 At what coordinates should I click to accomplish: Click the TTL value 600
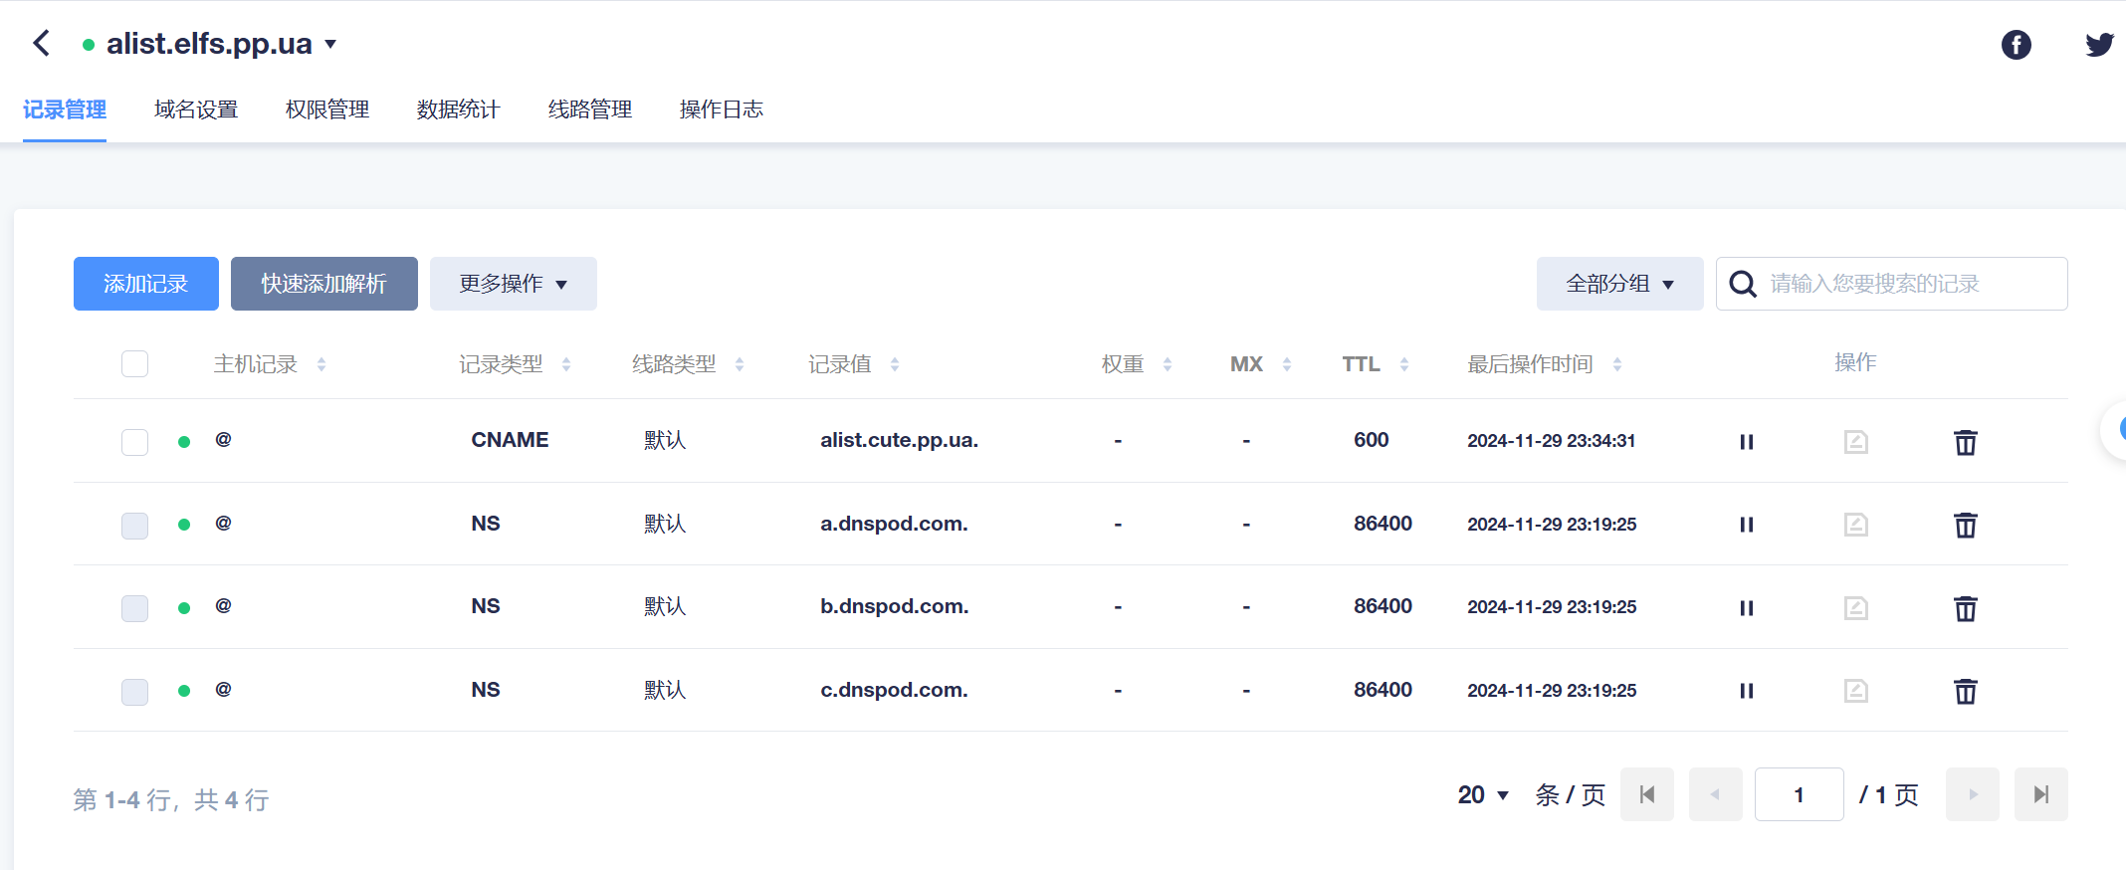1372,440
